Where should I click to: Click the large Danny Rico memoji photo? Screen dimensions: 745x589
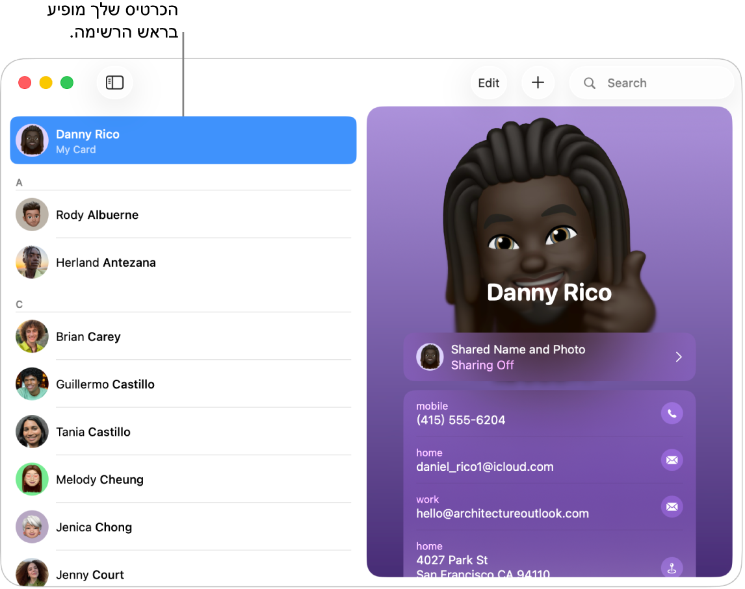pyautogui.click(x=550, y=225)
